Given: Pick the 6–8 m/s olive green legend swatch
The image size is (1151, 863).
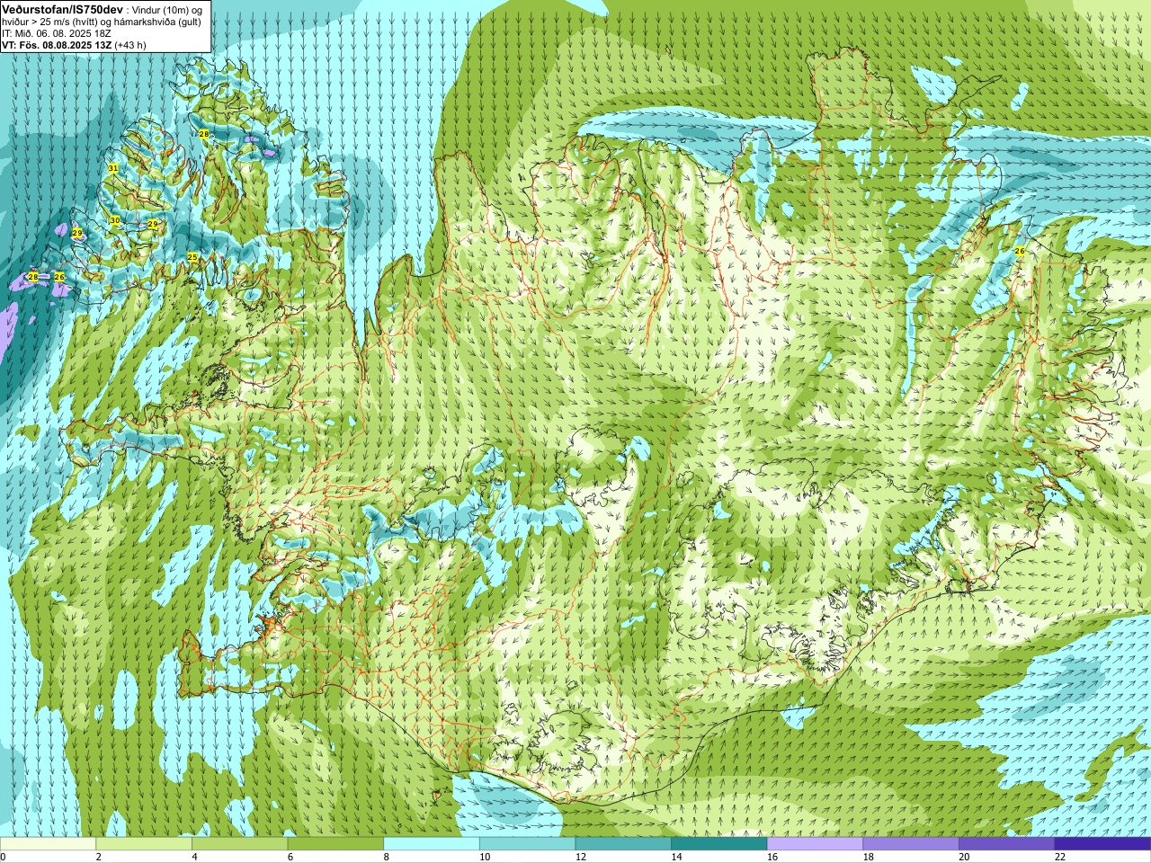Looking at the screenshot, I should (335, 844).
